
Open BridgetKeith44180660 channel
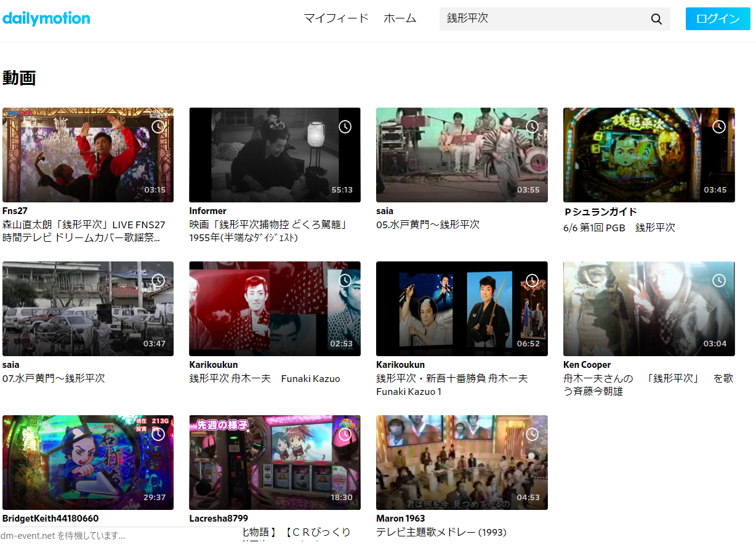[x=50, y=519]
